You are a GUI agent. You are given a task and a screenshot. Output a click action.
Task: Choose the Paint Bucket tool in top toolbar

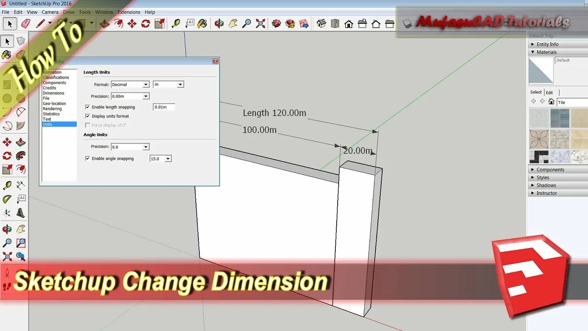202,23
